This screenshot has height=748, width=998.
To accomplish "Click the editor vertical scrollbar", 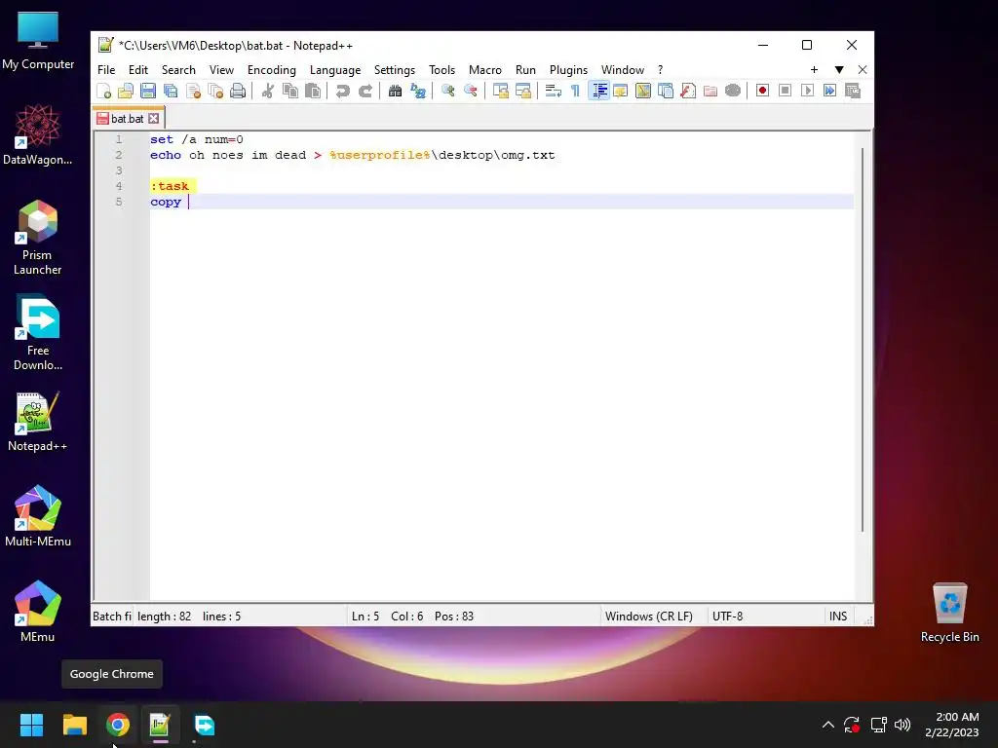I will pos(864,339).
